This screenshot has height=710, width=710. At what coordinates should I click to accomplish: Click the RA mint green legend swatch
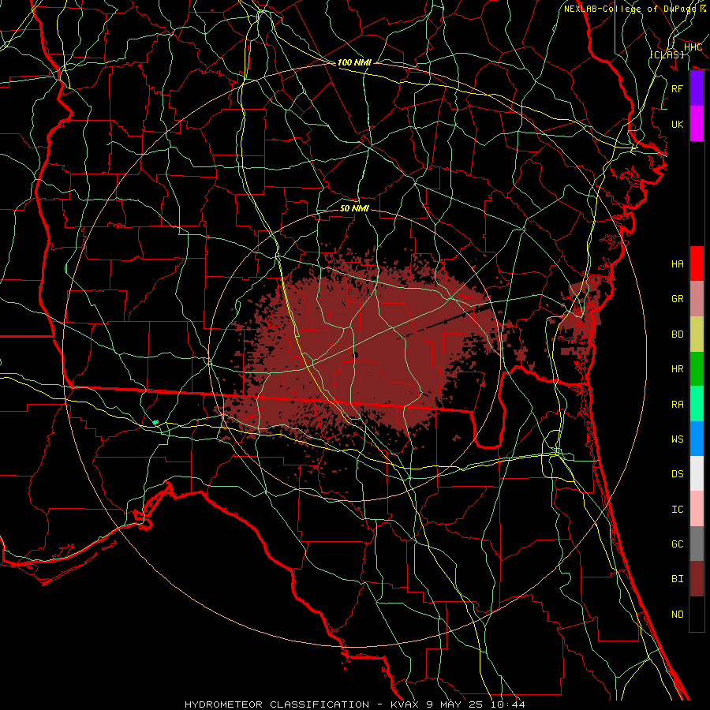click(697, 403)
